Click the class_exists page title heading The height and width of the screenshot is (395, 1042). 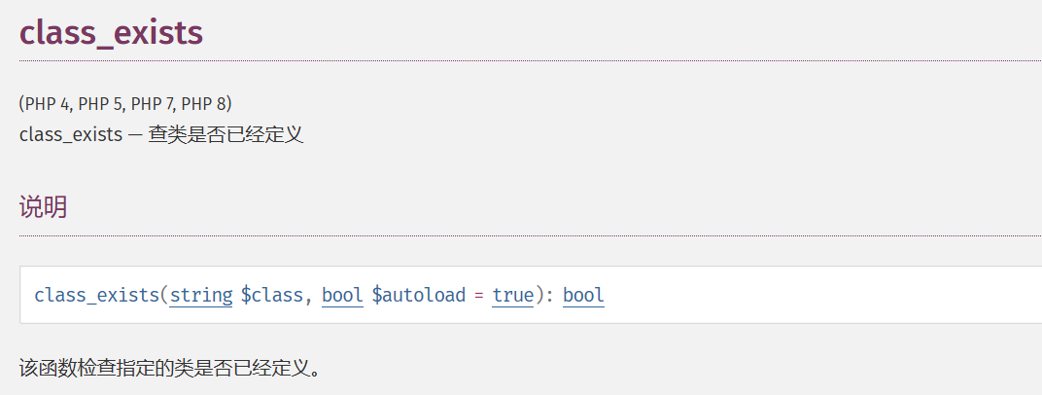(x=111, y=32)
